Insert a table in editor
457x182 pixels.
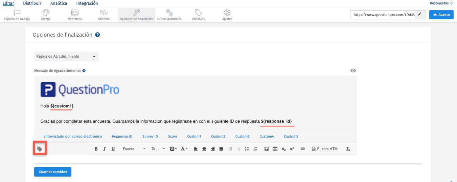coord(275,149)
